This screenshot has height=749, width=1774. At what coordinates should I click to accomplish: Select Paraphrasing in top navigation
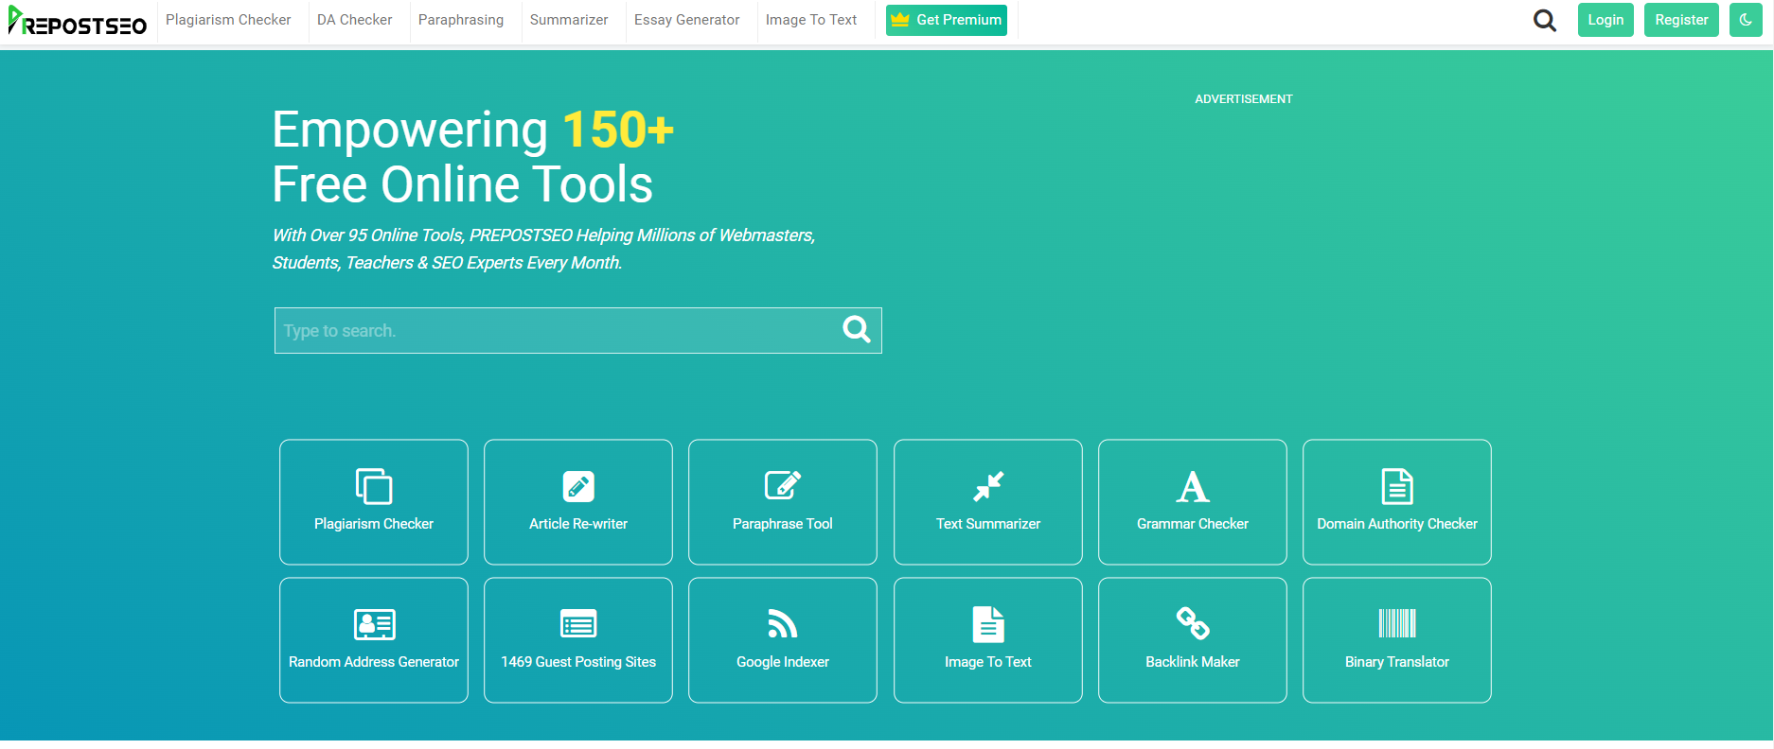coord(461,20)
